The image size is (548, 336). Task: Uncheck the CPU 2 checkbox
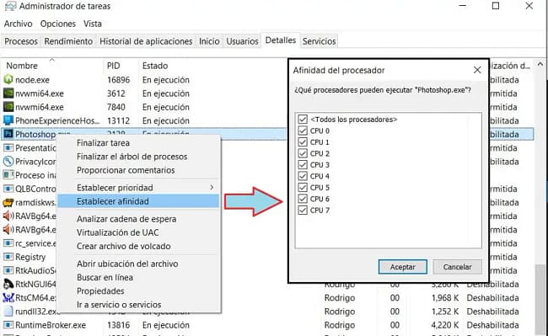click(x=303, y=153)
